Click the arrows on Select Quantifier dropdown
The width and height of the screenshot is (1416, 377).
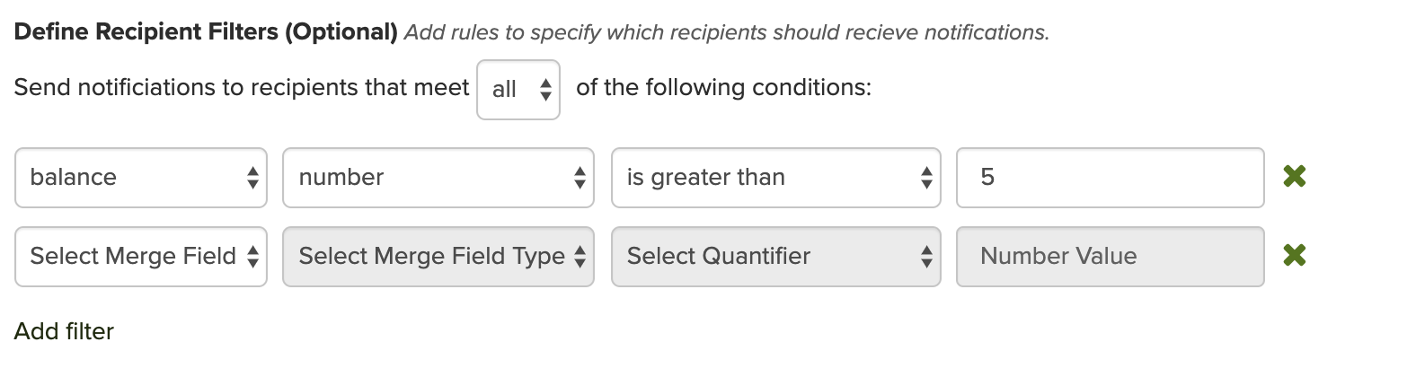pyautogui.click(x=926, y=257)
